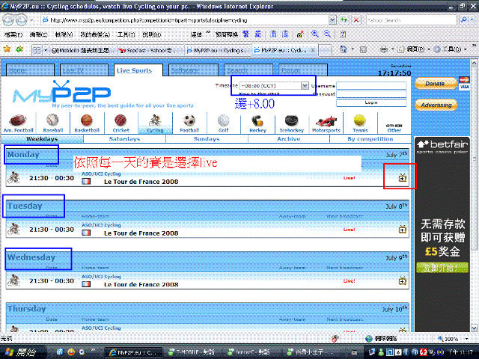The width and height of the screenshot is (479, 359).
Task: Click the MyP2P logo
Action: [x=62, y=92]
